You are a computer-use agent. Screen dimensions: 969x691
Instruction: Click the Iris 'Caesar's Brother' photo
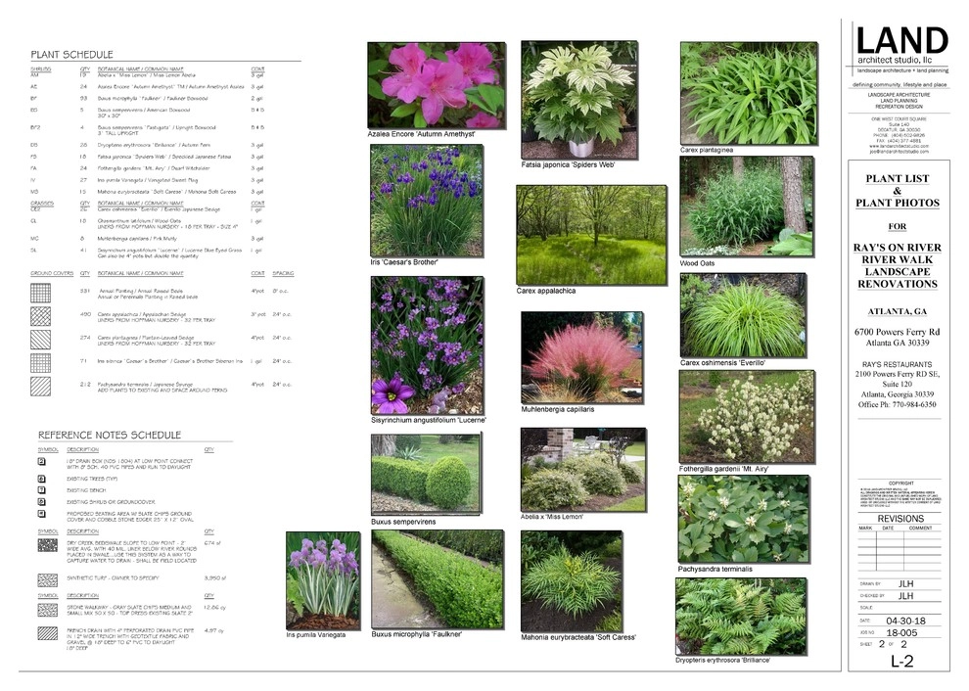tap(427, 201)
